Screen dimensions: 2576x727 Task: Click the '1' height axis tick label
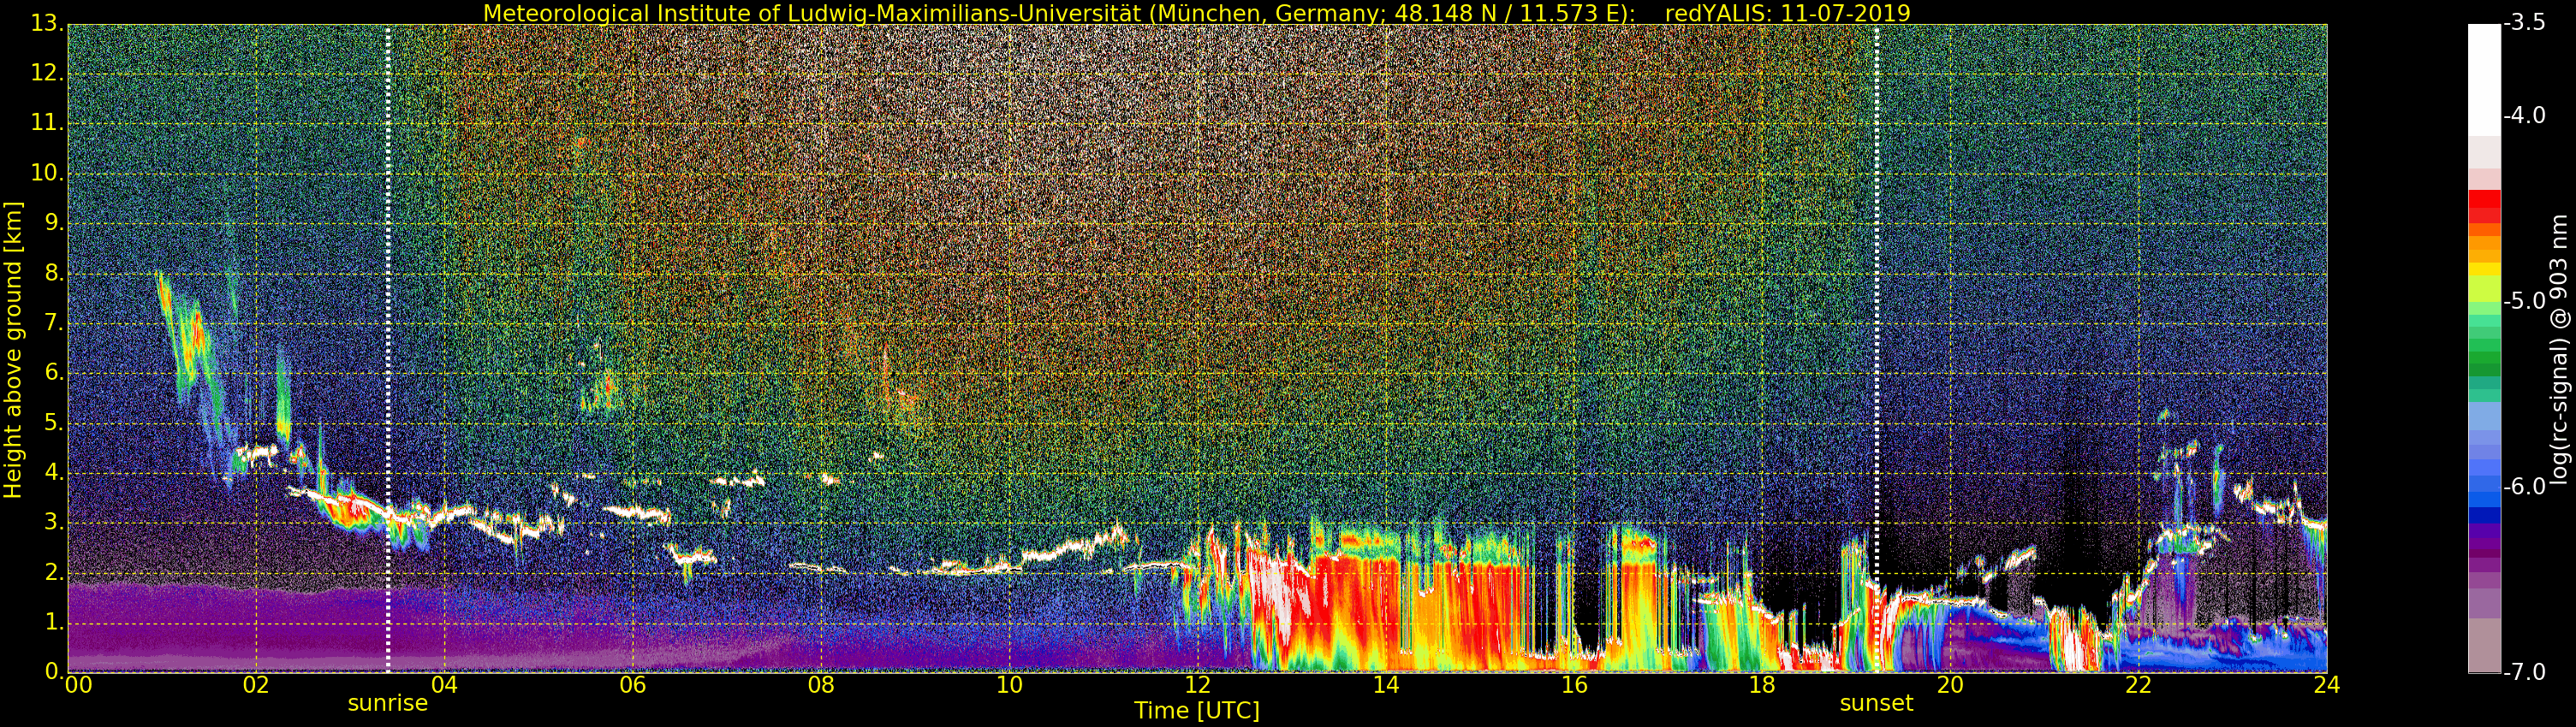pos(53,622)
